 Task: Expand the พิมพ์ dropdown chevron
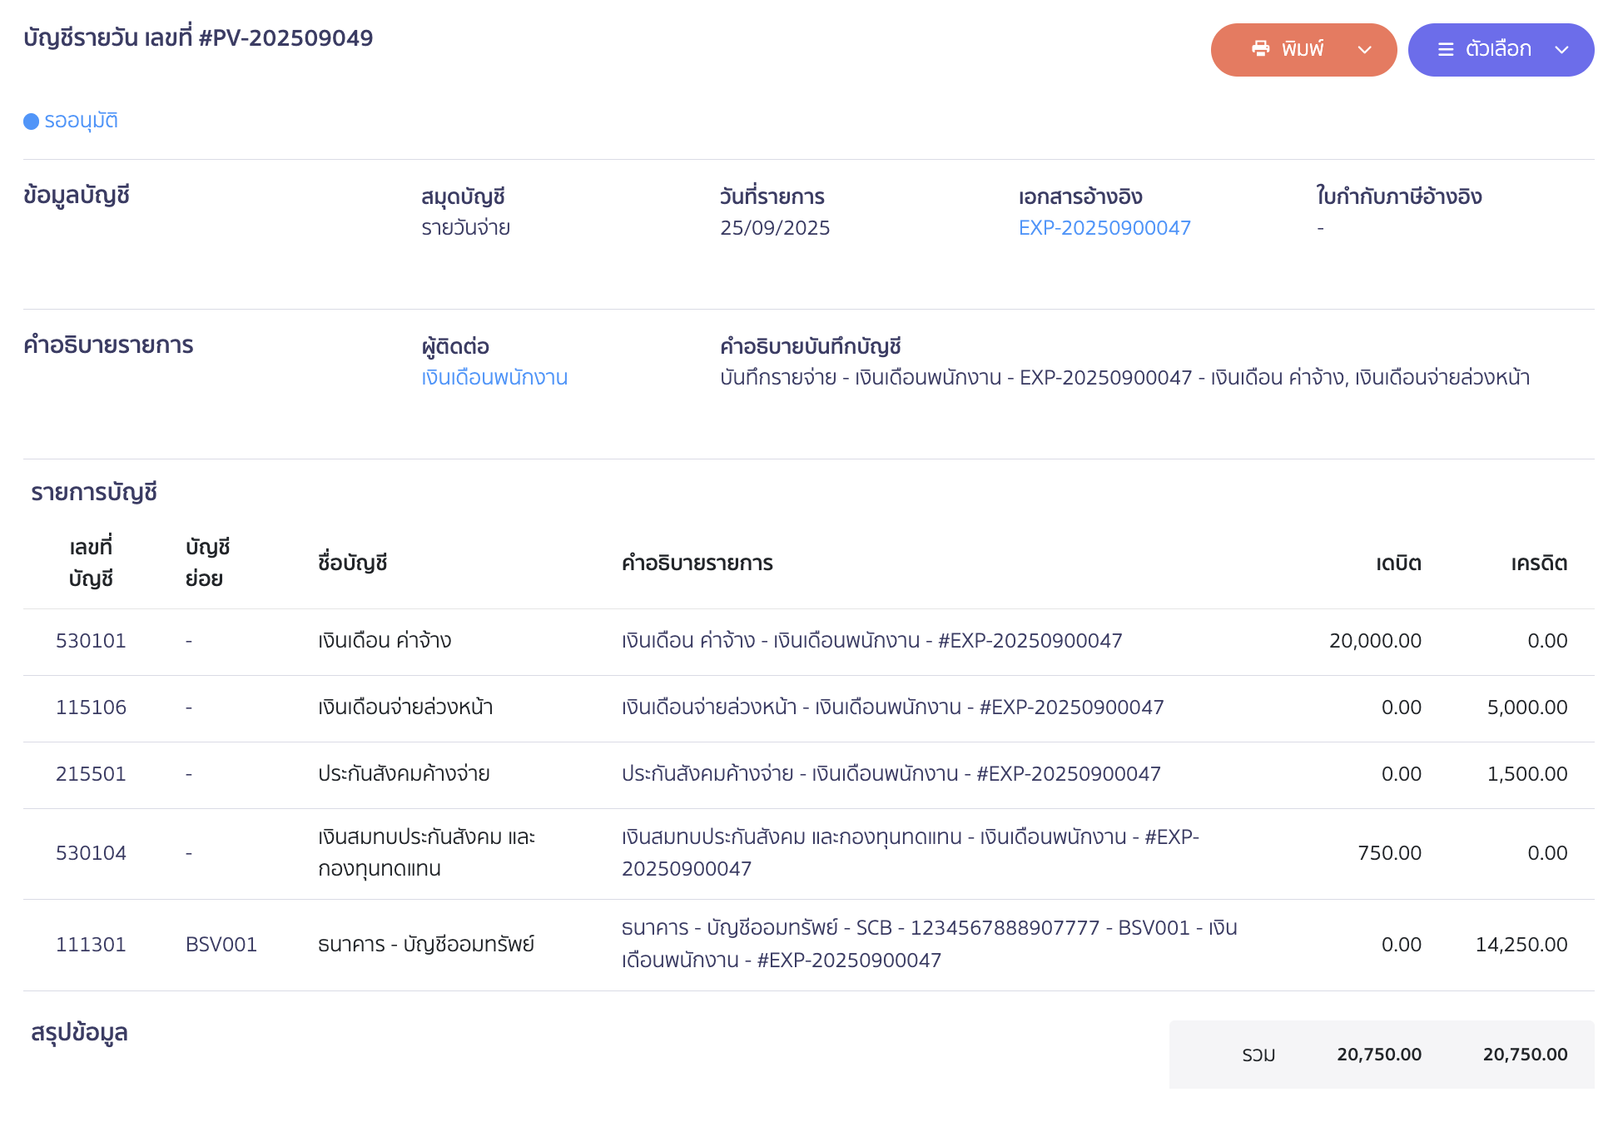point(1364,50)
